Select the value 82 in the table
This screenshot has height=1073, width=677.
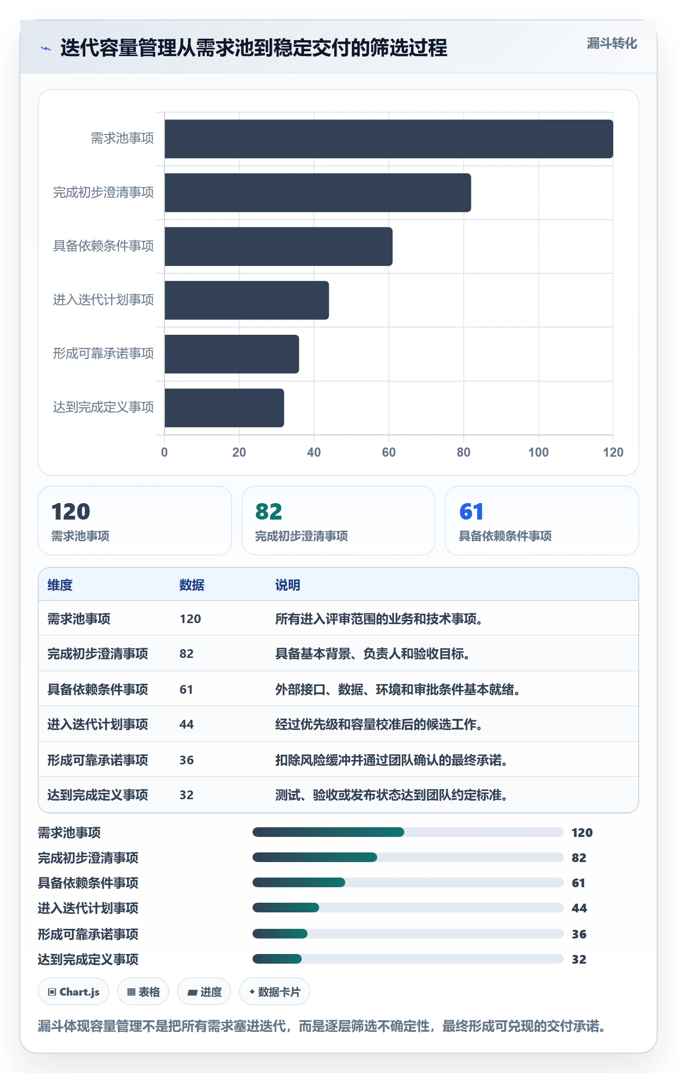point(187,654)
